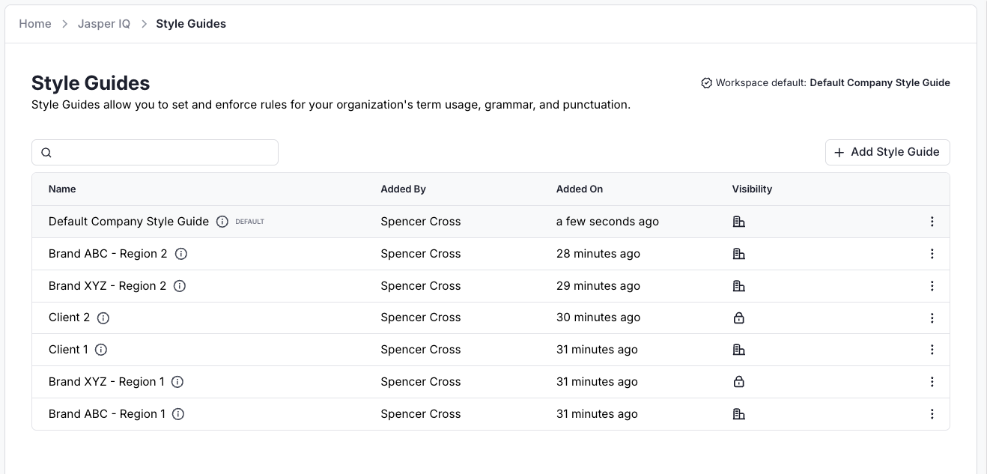
Task: Open Brand ABC - Region 2 style guide
Action: click(108, 254)
